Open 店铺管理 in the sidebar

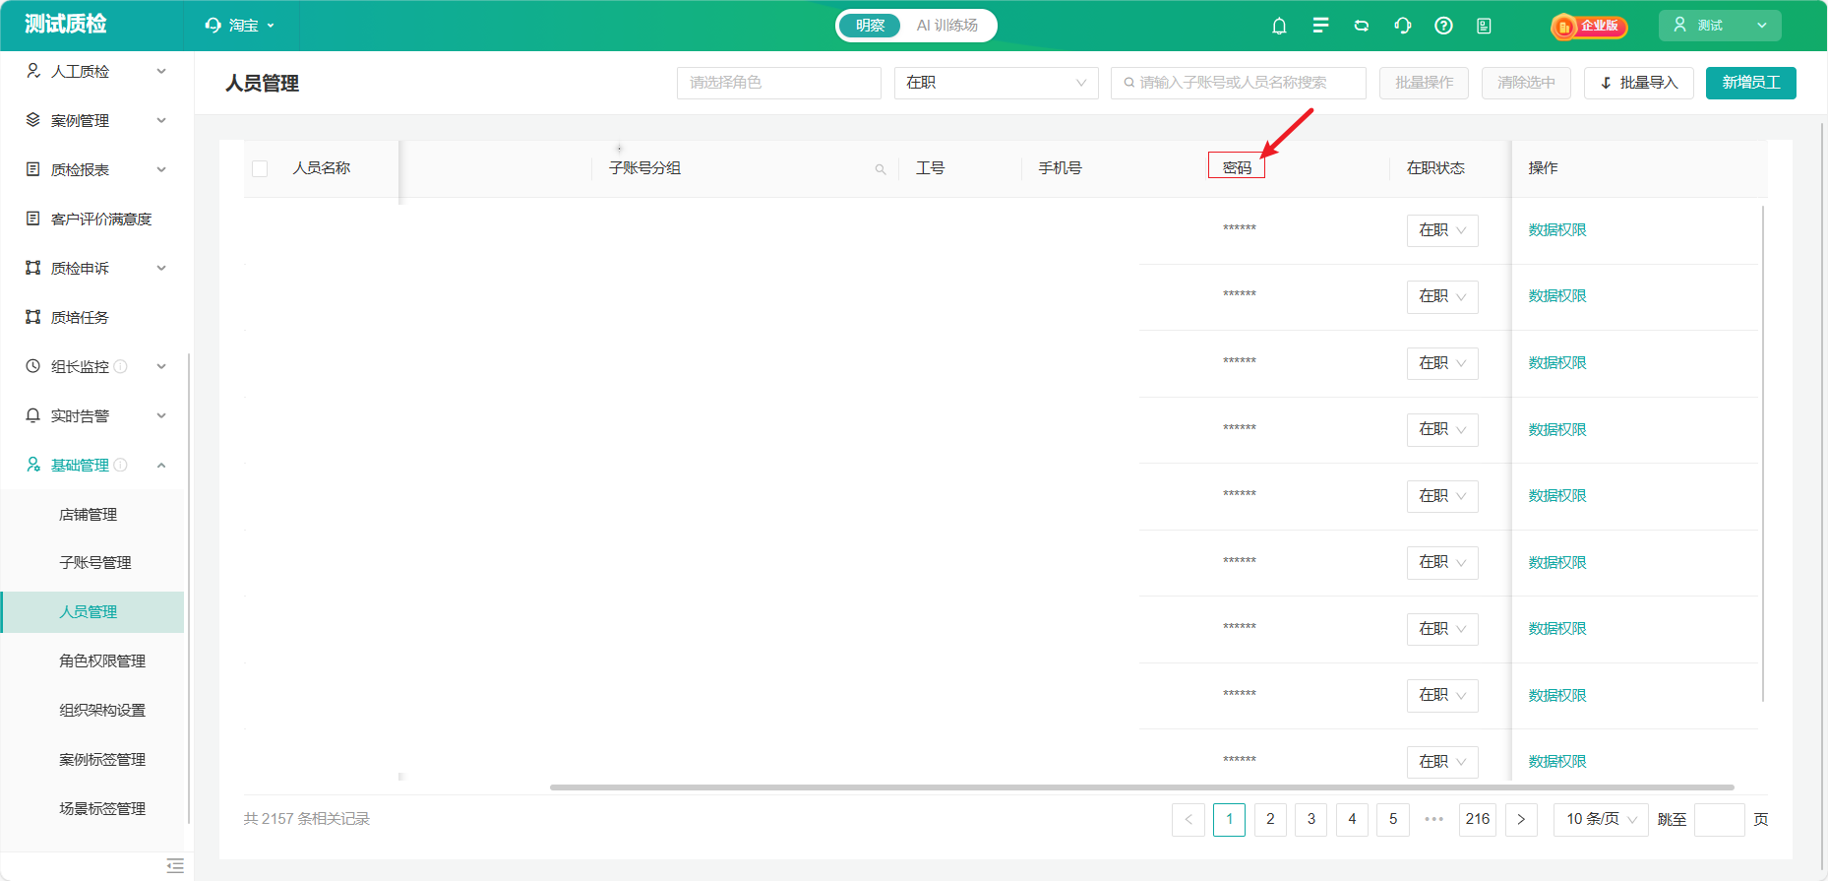click(x=88, y=514)
